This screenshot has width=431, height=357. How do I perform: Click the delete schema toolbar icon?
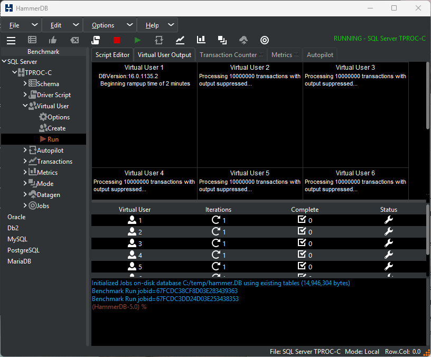[74, 40]
